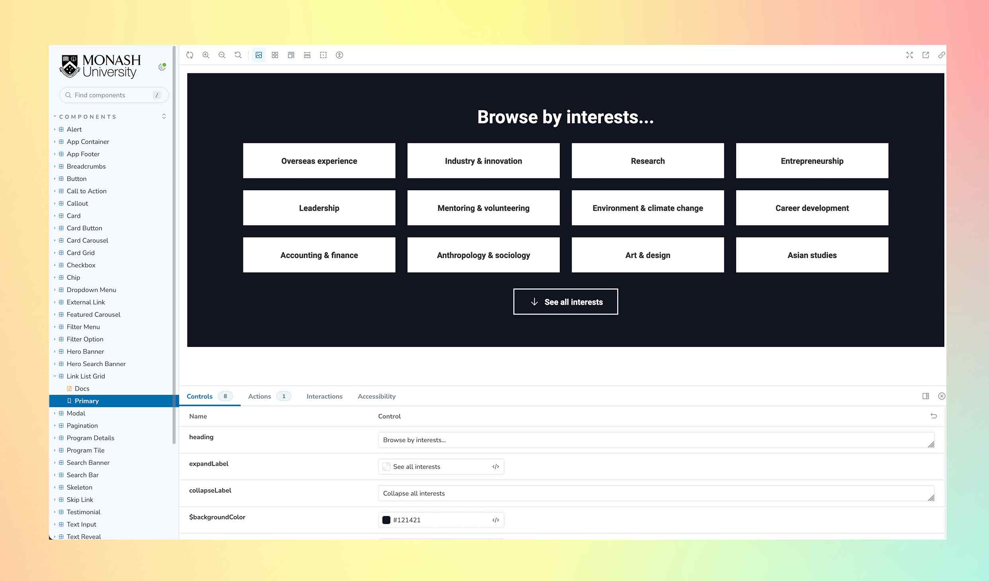Click the Mentoring & volunteering card

pos(483,208)
